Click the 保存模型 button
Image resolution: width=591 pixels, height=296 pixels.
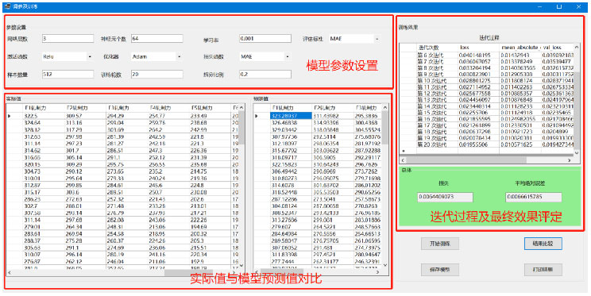(440, 270)
